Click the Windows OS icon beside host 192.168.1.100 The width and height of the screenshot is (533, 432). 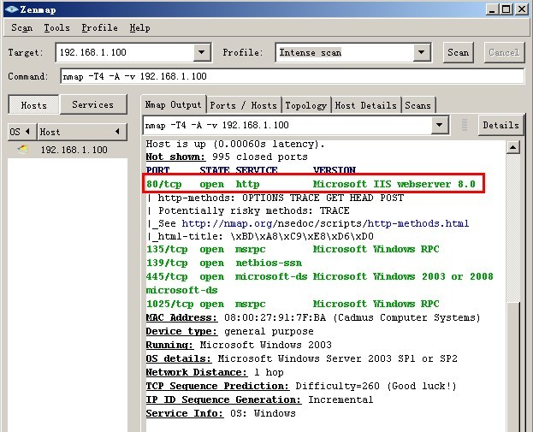[x=23, y=149]
